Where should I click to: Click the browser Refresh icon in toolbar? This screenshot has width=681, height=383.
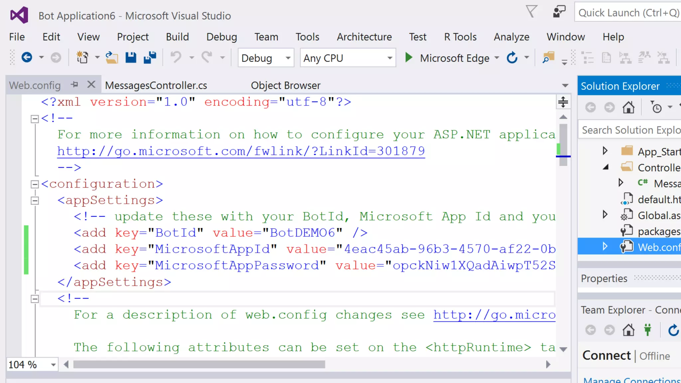(x=512, y=58)
